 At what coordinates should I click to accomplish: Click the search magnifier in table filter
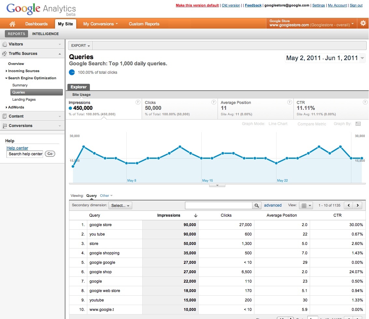(257, 206)
